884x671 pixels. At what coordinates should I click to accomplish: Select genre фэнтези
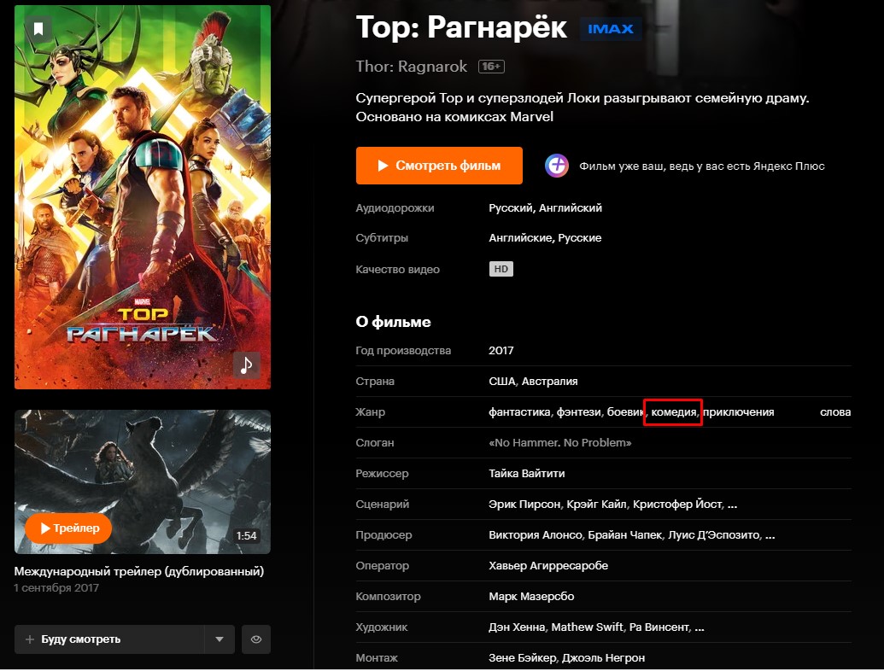click(x=578, y=411)
